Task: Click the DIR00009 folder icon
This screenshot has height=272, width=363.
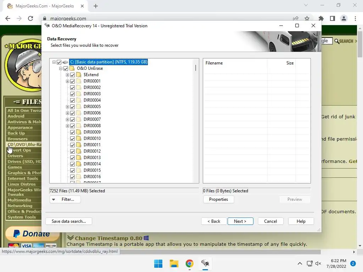Action: point(79,132)
